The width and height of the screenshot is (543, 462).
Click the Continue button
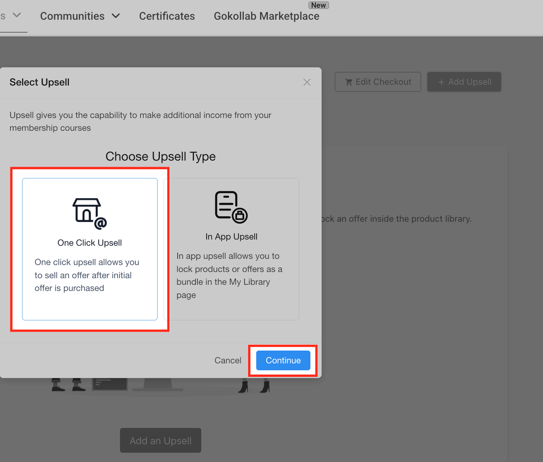[x=283, y=360]
